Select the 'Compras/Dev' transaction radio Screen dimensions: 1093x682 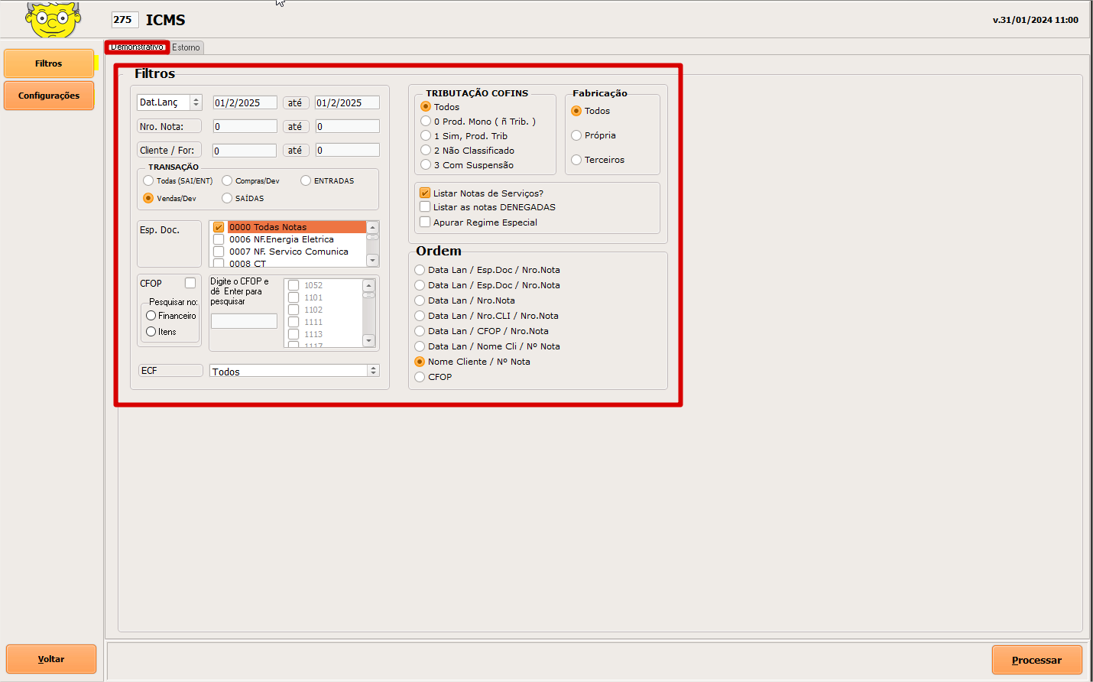coord(227,181)
